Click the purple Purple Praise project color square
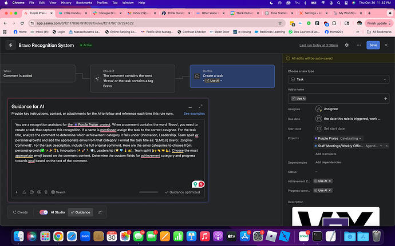The width and height of the screenshot is (395, 246). pos(315,139)
